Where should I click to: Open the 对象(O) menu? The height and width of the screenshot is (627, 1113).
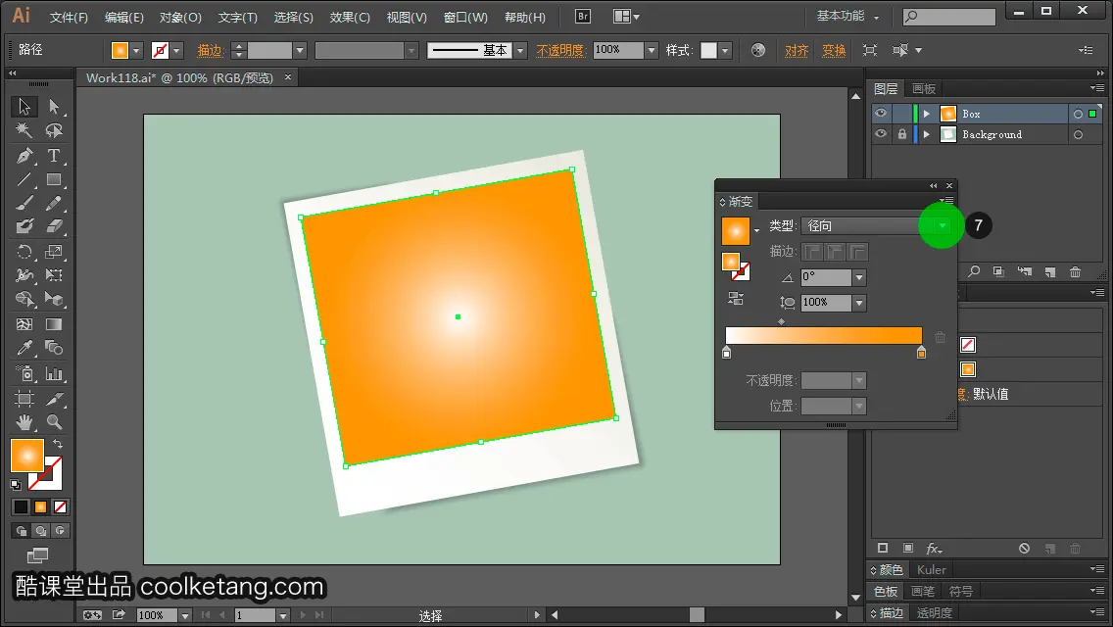180,17
